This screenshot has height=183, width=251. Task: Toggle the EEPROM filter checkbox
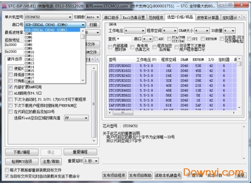(x=203, y=39)
